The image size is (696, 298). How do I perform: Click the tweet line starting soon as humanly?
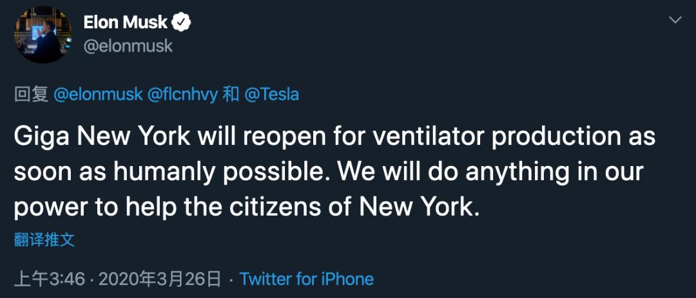(329, 172)
